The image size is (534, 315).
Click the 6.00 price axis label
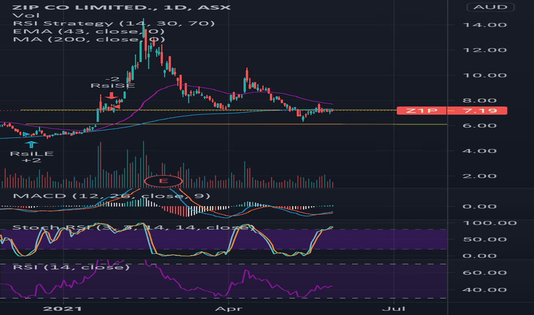(x=479, y=125)
